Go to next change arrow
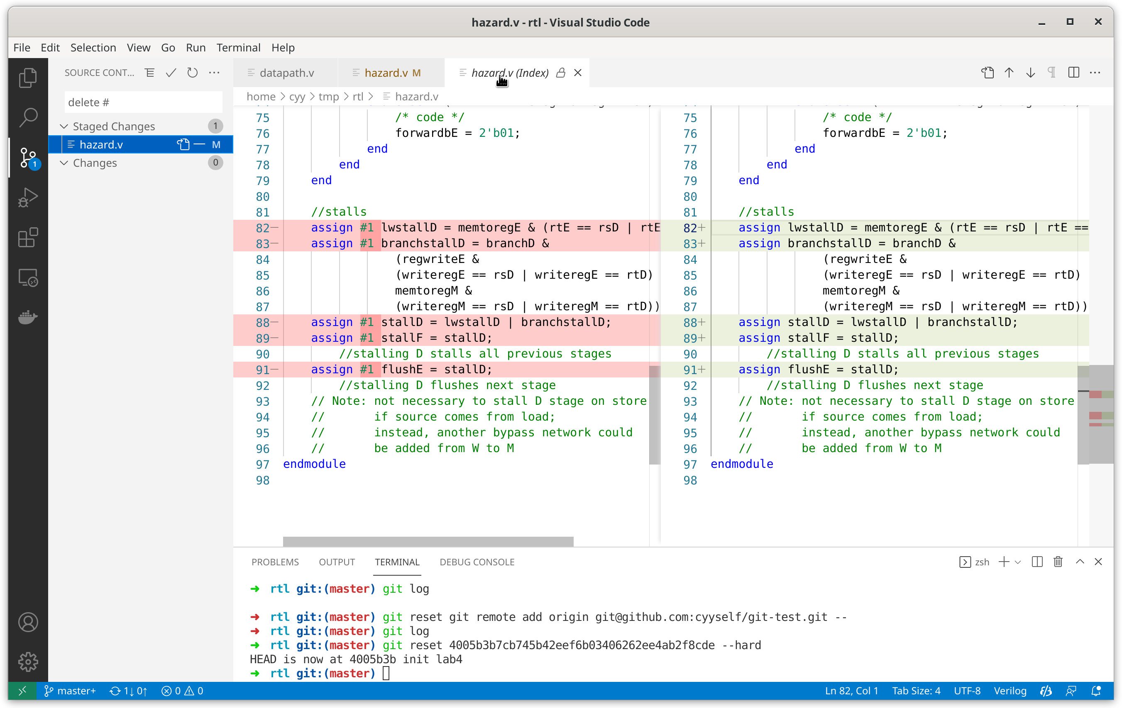 tap(1030, 73)
